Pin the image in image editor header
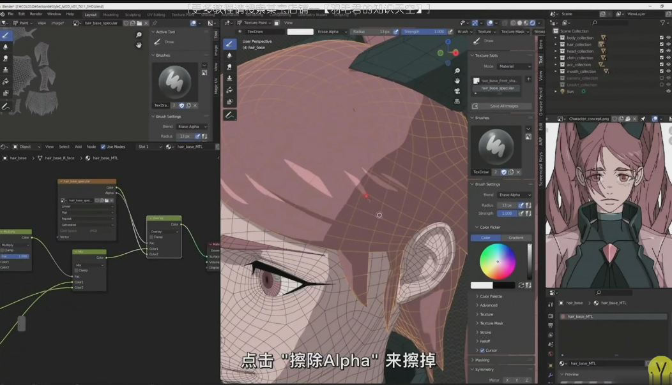The width and height of the screenshot is (672, 385). [155, 23]
